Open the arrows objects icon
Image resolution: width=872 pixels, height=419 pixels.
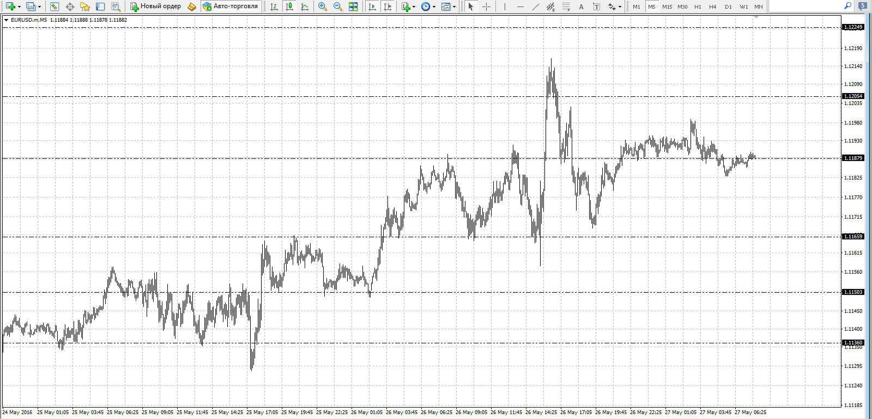(612, 7)
